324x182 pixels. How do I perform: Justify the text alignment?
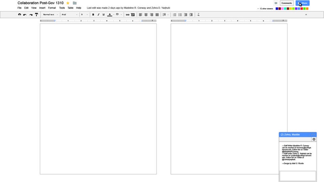[157, 15]
